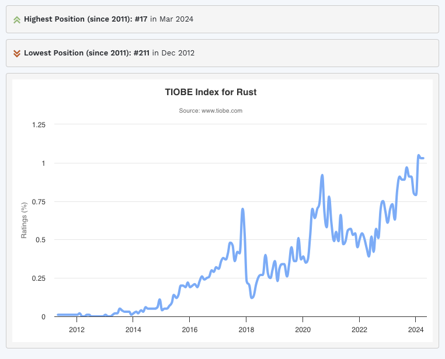Click the 2012 x-axis label

(77, 330)
